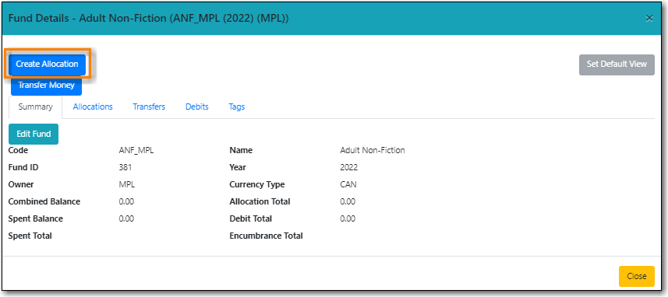This screenshot has width=668, height=297.
Task: Click the Debit Total value 0.00
Action: tap(348, 218)
